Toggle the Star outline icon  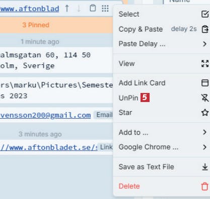coord(205,113)
